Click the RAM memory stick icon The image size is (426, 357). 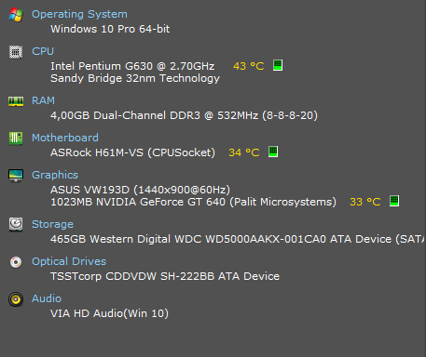point(16,101)
